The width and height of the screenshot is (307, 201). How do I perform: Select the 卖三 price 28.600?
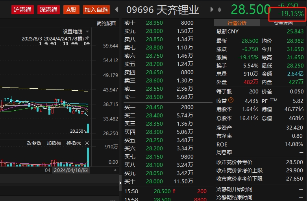154,80
